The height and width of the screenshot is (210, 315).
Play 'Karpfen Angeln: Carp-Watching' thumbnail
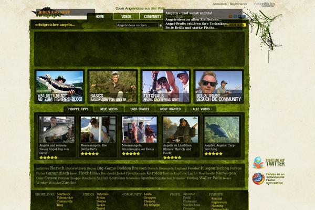coord(222,130)
